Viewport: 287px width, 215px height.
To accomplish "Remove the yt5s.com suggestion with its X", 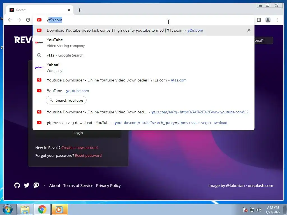I will coord(249,30).
